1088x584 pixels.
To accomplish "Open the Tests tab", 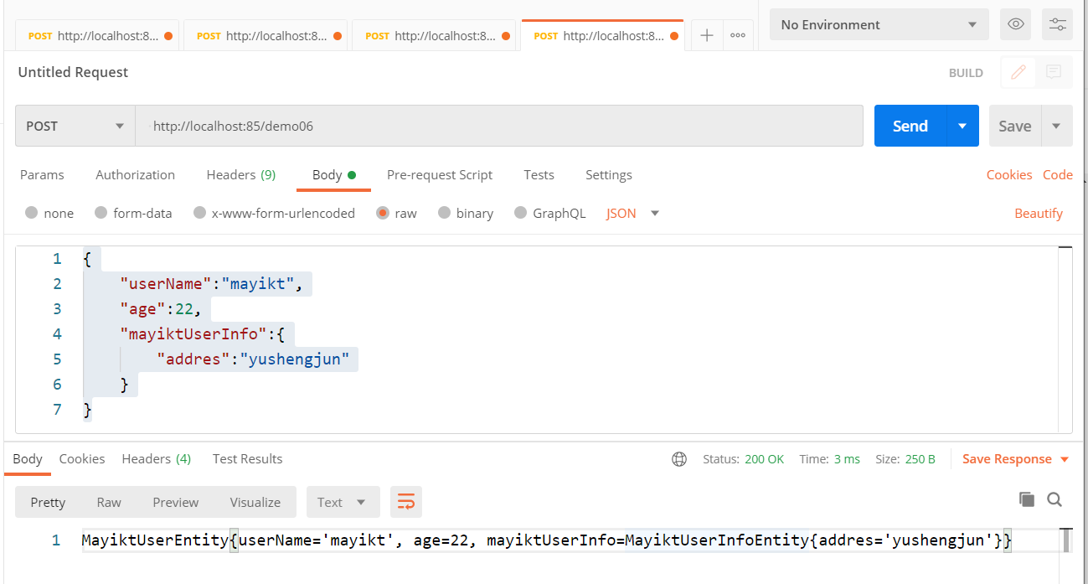I will point(539,174).
